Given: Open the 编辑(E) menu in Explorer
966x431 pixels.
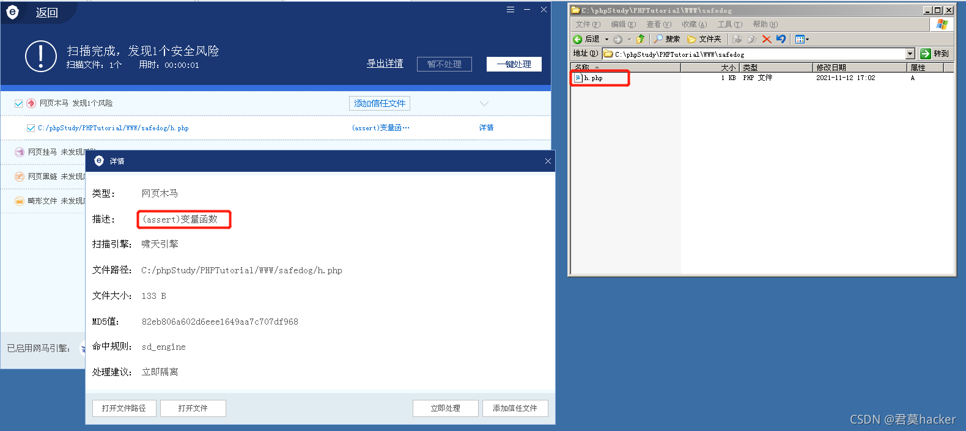Looking at the screenshot, I should (624, 24).
